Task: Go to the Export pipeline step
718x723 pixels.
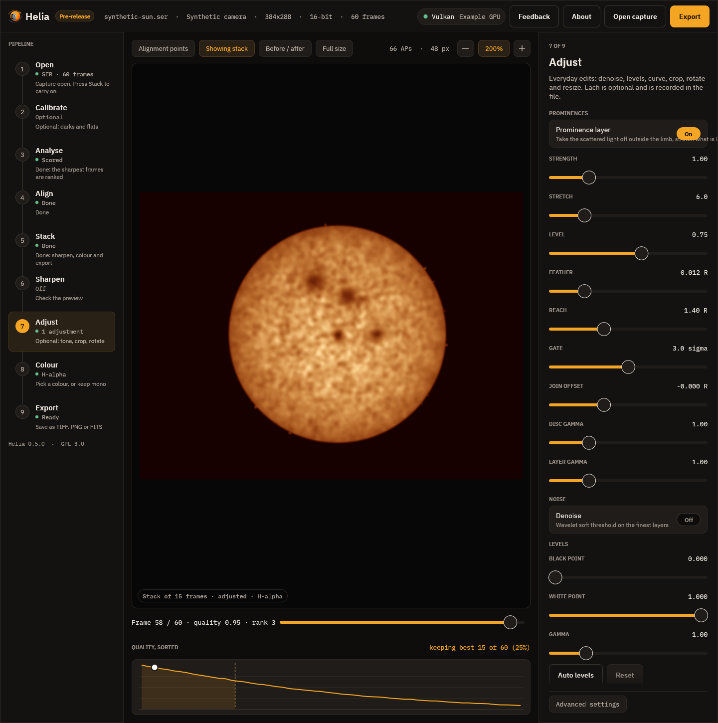Action: point(62,417)
